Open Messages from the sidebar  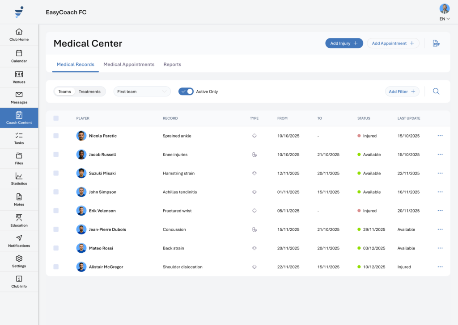click(19, 98)
